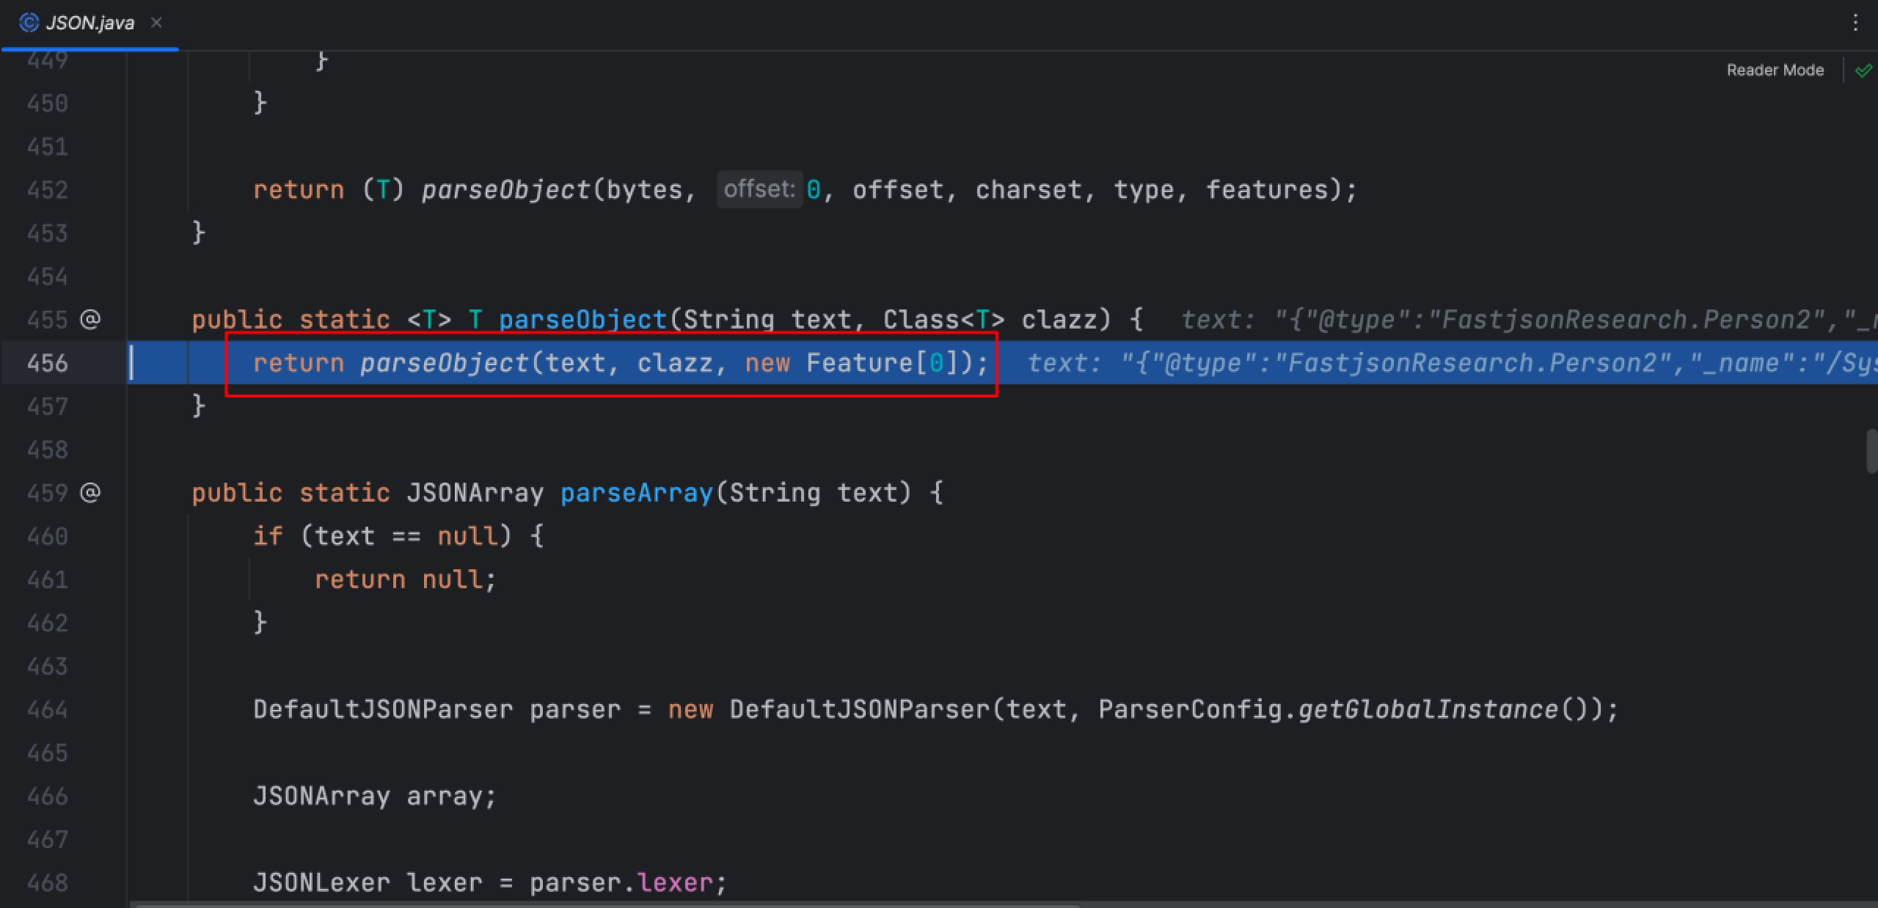Click the italic parseObject call on line 456

[x=445, y=363]
